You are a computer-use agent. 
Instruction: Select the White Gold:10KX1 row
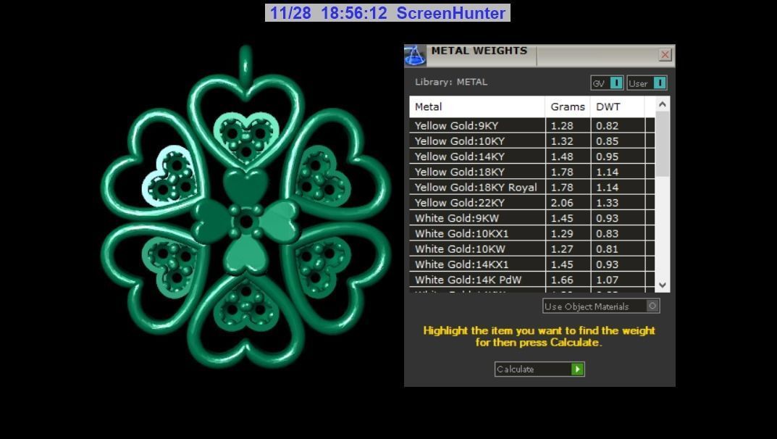[x=532, y=233]
